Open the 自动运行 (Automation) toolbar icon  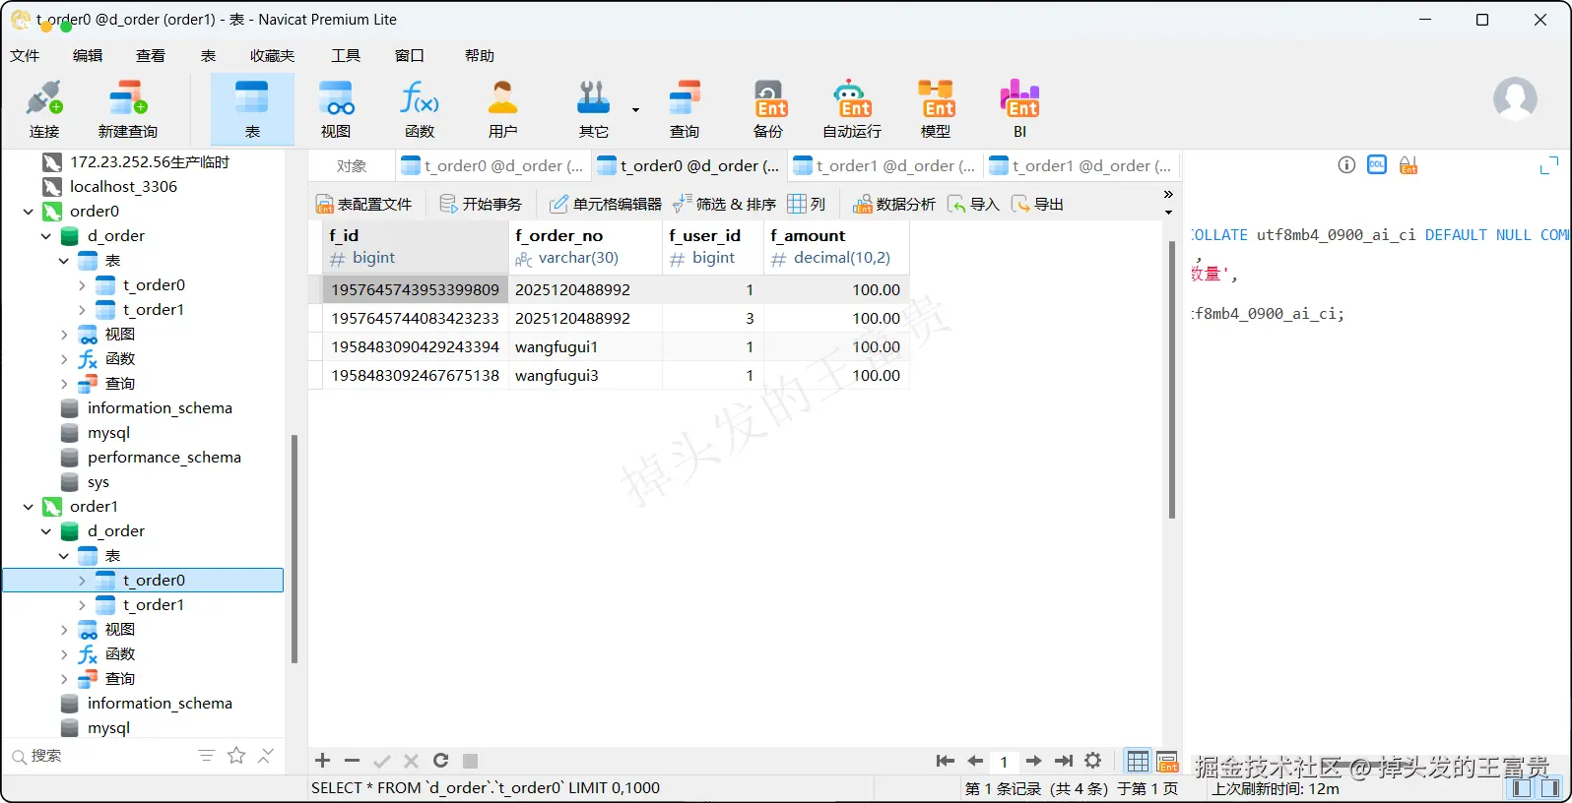[852, 109]
